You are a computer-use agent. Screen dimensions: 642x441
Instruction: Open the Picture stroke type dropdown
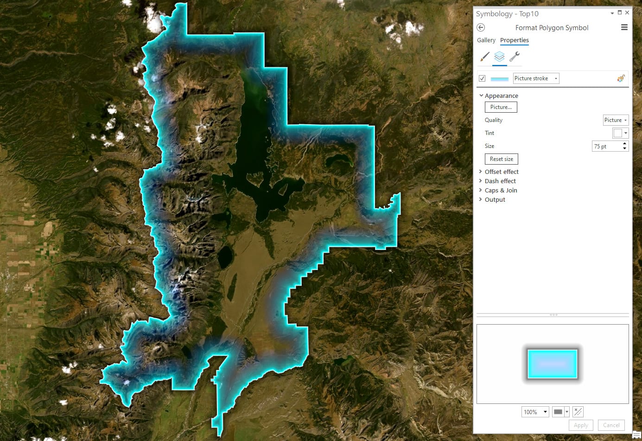(x=536, y=78)
